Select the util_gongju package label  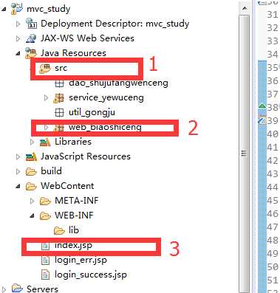click(x=92, y=113)
